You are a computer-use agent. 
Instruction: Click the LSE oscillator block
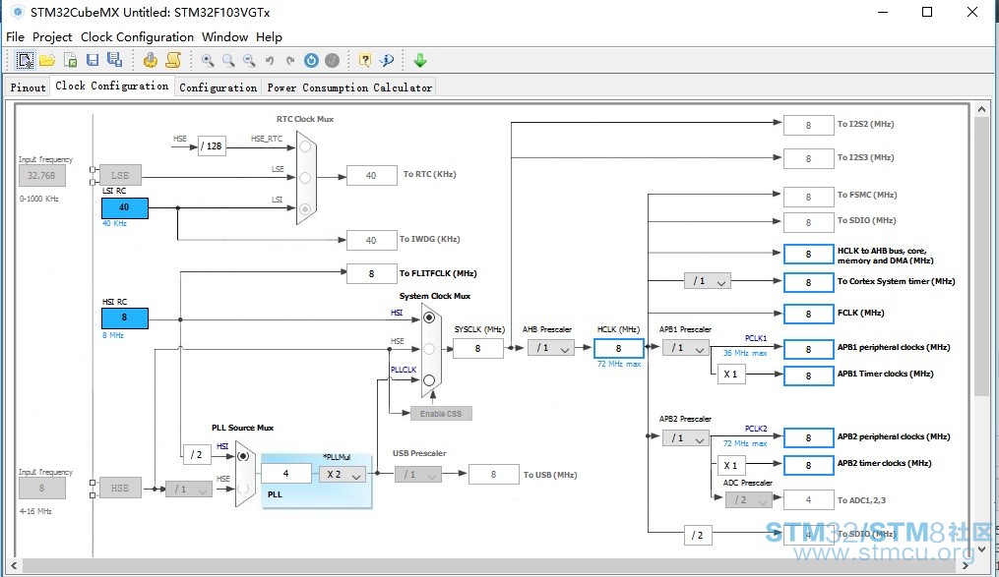(x=120, y=175)
